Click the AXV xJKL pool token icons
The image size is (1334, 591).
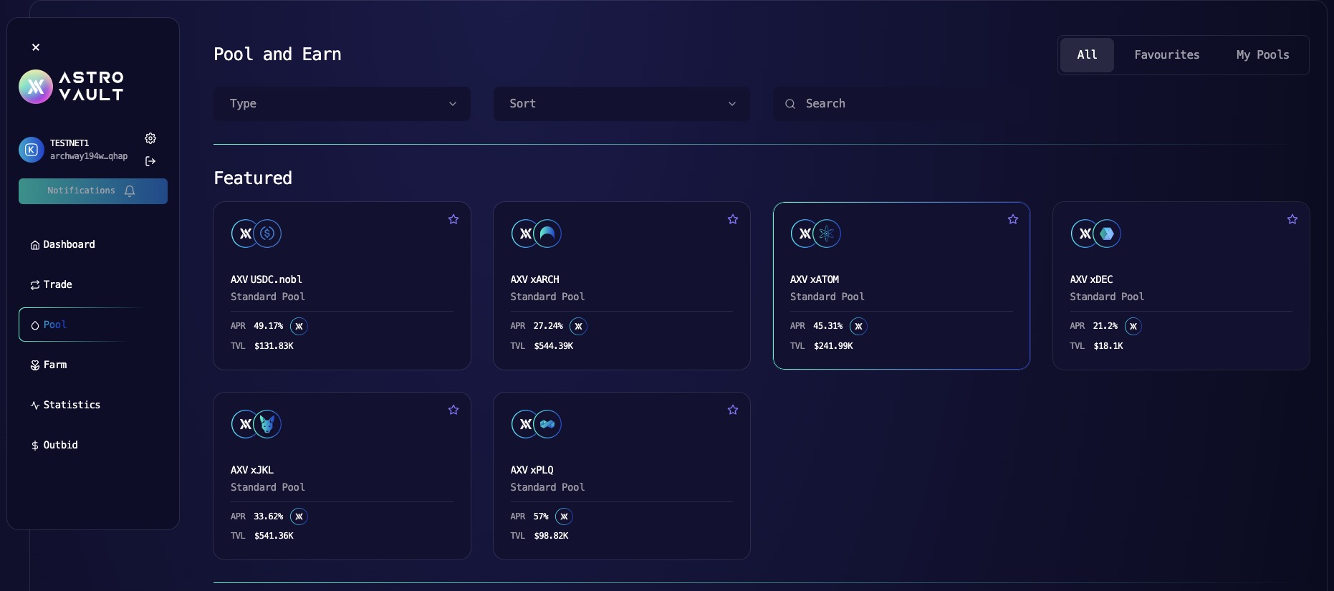[256, 424]
